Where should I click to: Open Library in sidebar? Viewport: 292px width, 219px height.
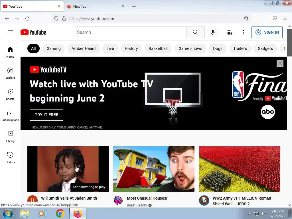[10, 137]
